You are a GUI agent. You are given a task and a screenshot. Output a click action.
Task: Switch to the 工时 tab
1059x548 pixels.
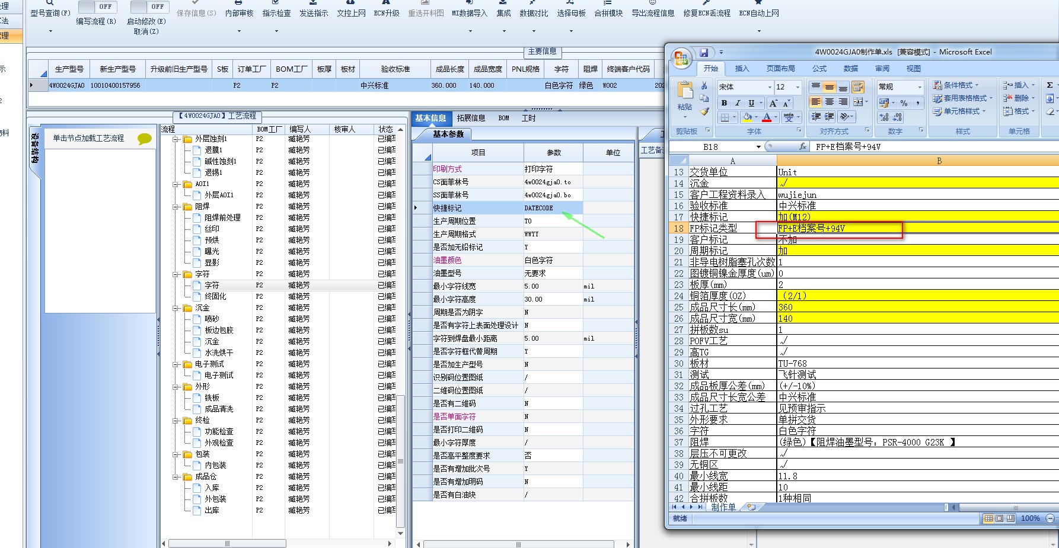pos(528,118)
